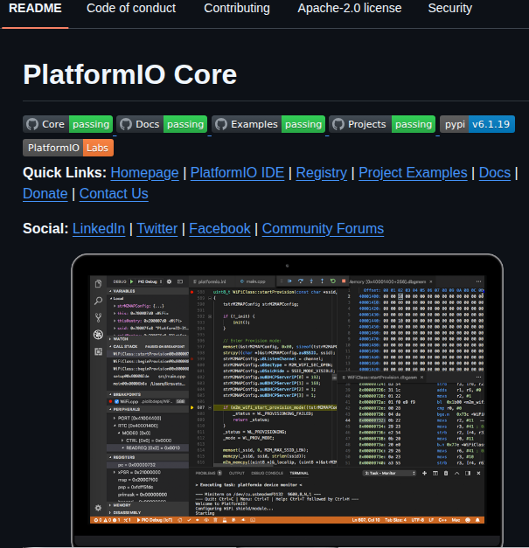The height and width of the screenshot is (548, 529).
Task: View the Apache-2.0 license tab
Action: point(349,9)
